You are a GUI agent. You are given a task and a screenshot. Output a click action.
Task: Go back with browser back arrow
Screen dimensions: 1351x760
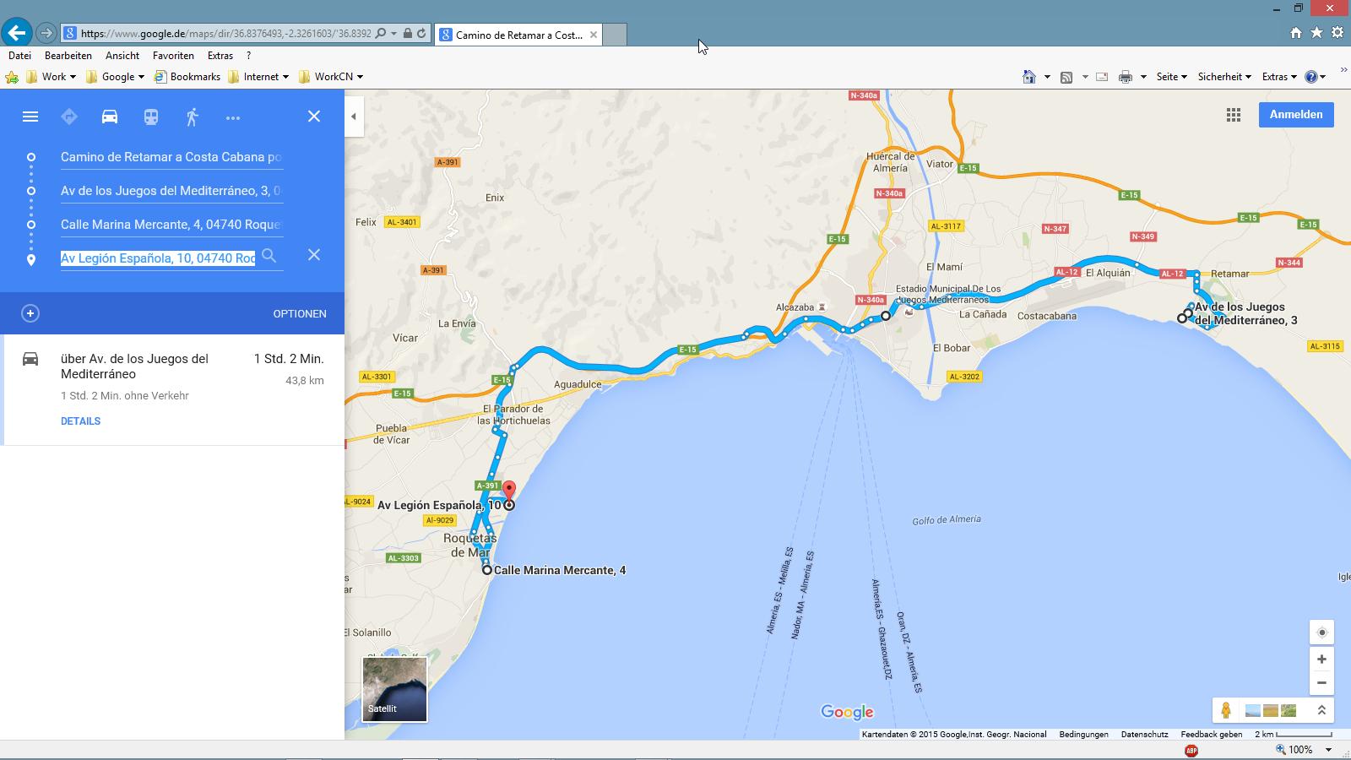point(17,33)
